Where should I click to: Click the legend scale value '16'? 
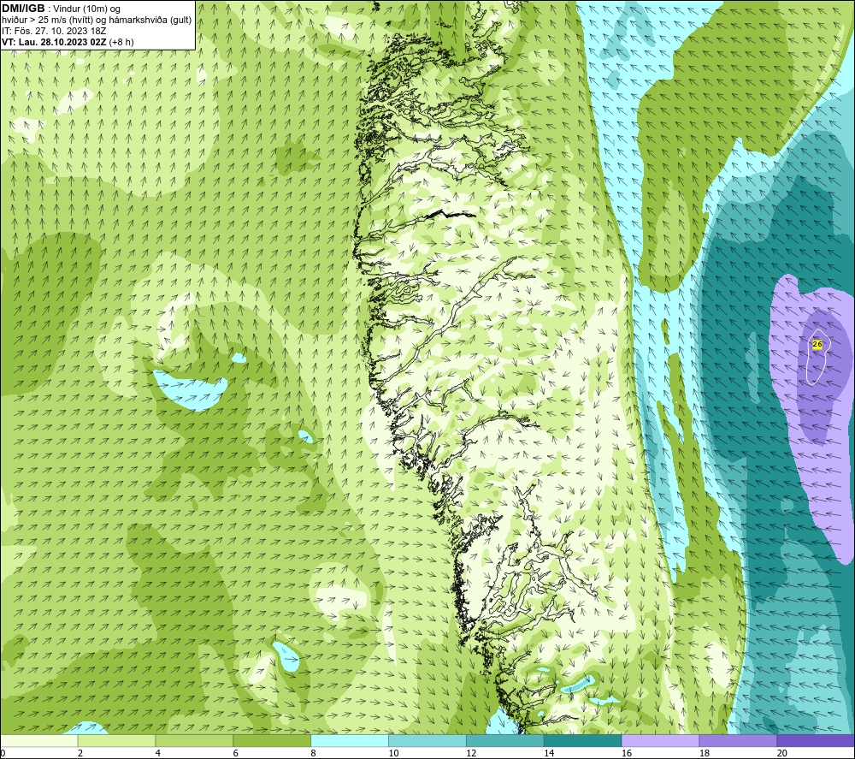tap(627, 754)
